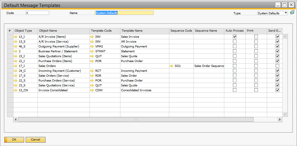This screenshot has width=297, height=146.
Task: Open link arrow for VPM2 template code
Action: pos(92,47)
